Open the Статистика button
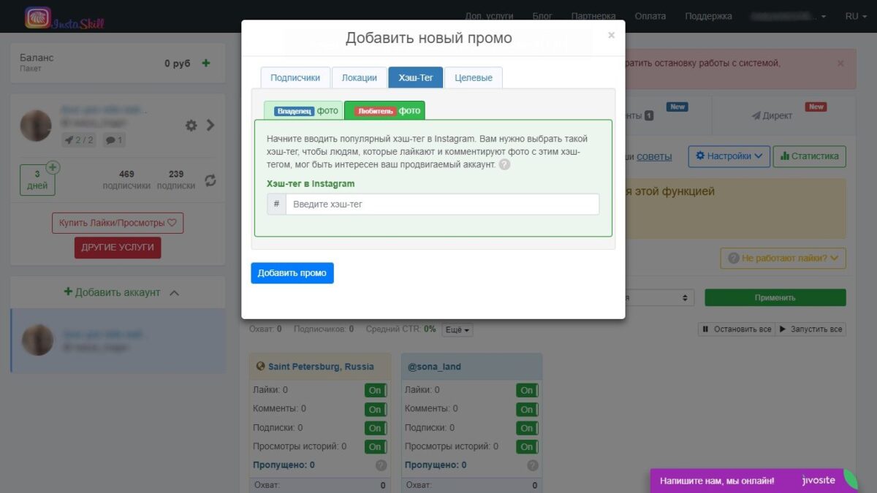The image size is (877, 493). [x=810, y=156]
